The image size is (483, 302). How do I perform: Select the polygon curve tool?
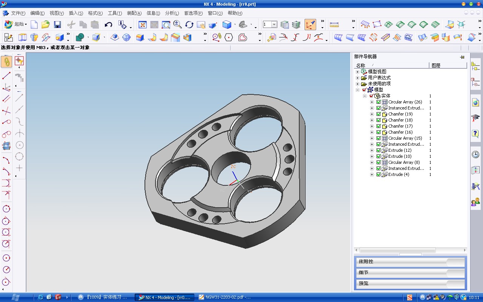coord(228,37)
